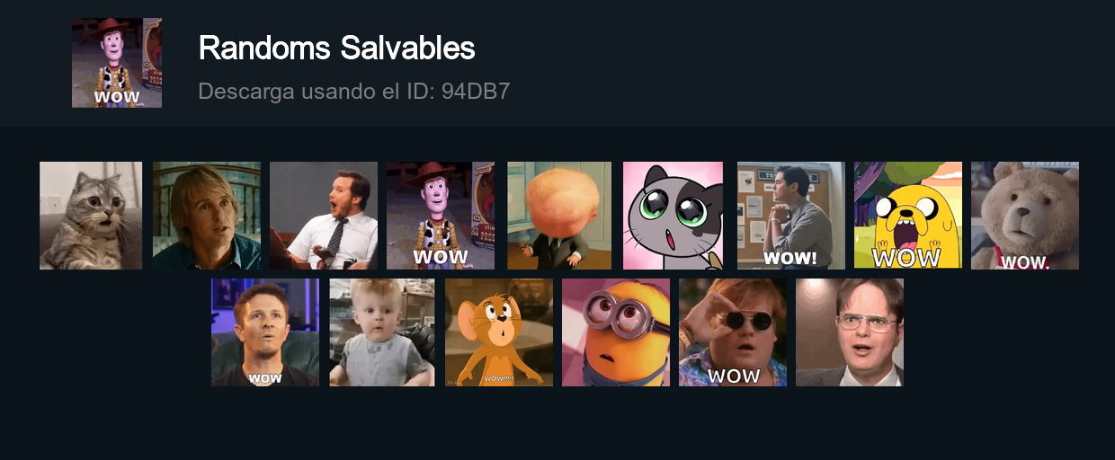1115x460 pixels.
Task: Click the WOW caption on the teddy bear sticker
Action: click(1025, 262)
